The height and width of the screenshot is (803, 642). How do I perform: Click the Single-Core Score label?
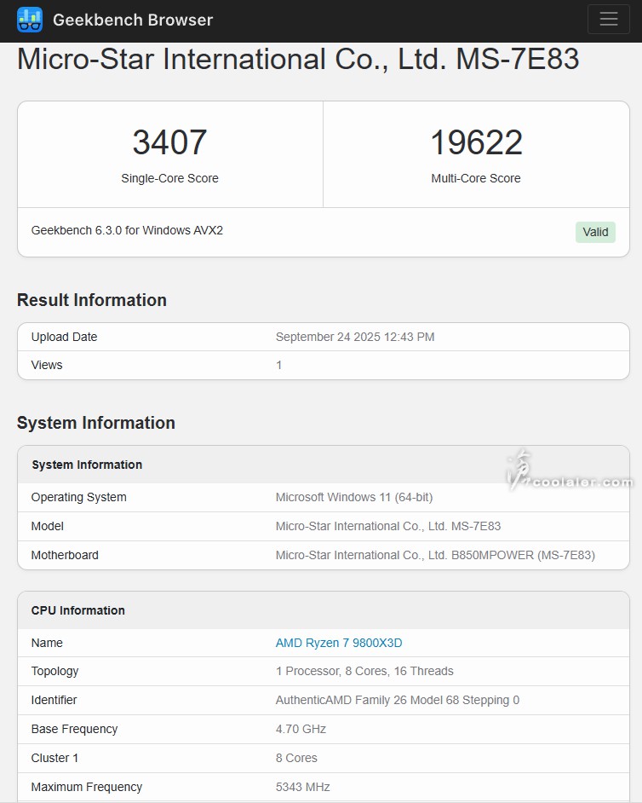click(169, 178)
